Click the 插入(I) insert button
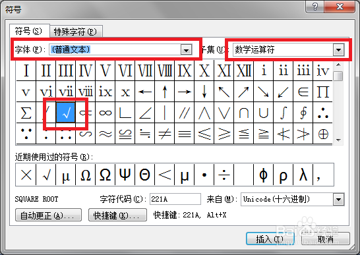The height and width of the screenshot is (255, 360). point(270,239)
